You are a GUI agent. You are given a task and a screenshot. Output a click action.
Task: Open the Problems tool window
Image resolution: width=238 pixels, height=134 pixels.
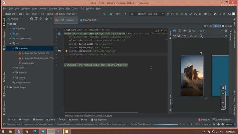24,120
